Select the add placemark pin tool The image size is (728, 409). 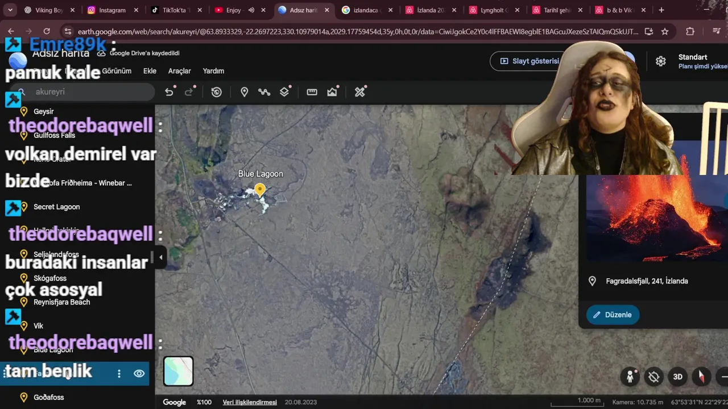(244, 92)
